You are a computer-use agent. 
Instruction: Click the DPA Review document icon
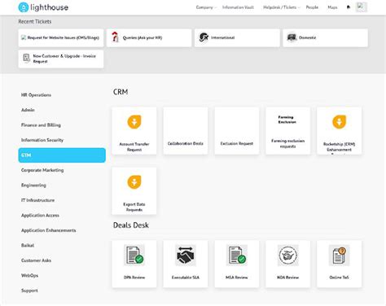pyautogui.click(x=134, y=255)
